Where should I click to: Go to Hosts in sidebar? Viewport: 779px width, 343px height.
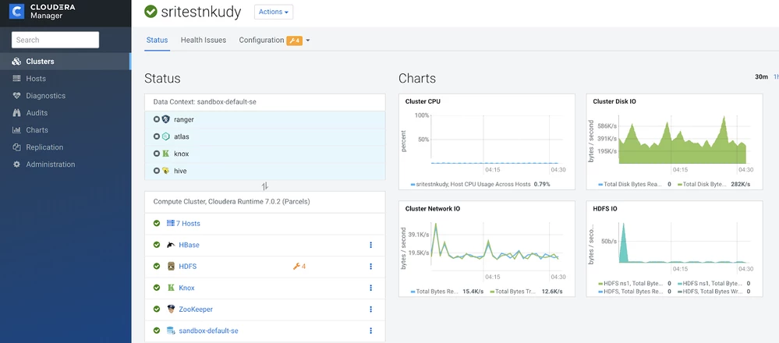36,79
